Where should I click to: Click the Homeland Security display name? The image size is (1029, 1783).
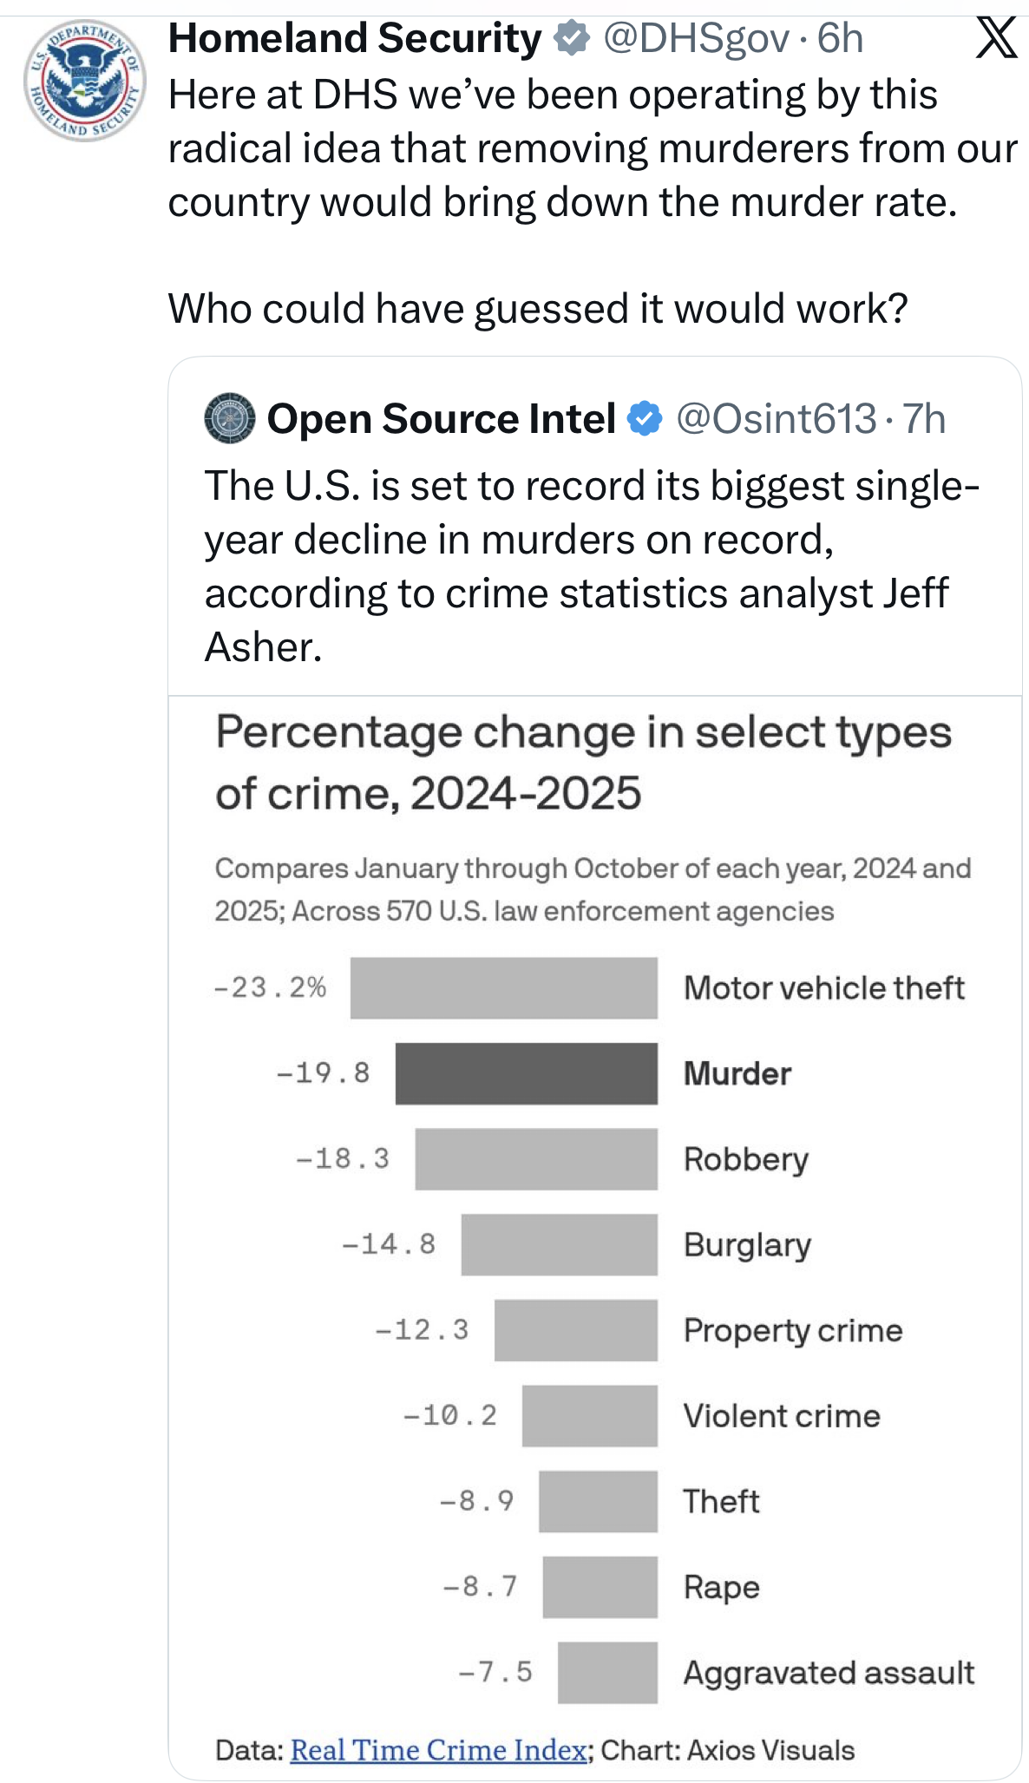[x=354, y=39]
